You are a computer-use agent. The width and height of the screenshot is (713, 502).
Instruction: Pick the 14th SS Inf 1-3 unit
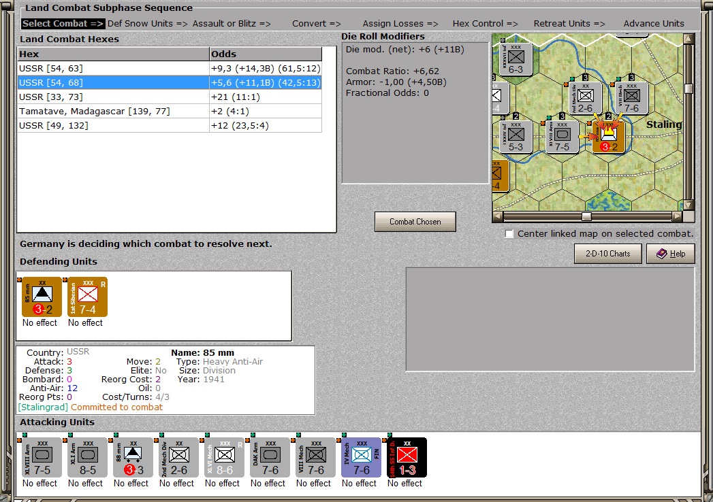tap(407, 458)
